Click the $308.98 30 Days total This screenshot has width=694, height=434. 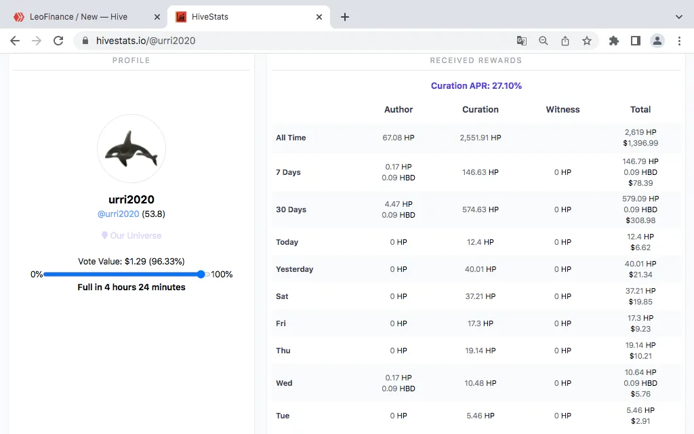tap(640, 220)
